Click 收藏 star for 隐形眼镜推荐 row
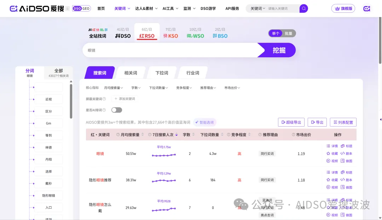 point(332,180)
